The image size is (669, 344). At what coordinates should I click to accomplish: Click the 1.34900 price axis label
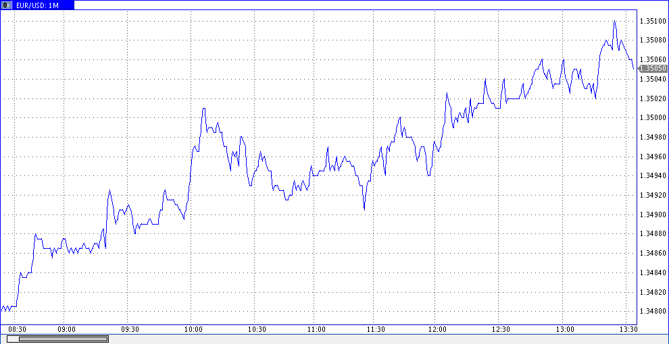click(653, 214)
